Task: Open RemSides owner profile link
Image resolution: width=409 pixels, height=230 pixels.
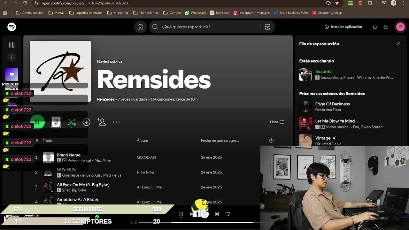Action: 106,99
